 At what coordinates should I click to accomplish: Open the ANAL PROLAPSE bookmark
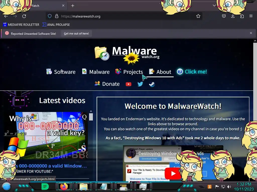[56, 25]
